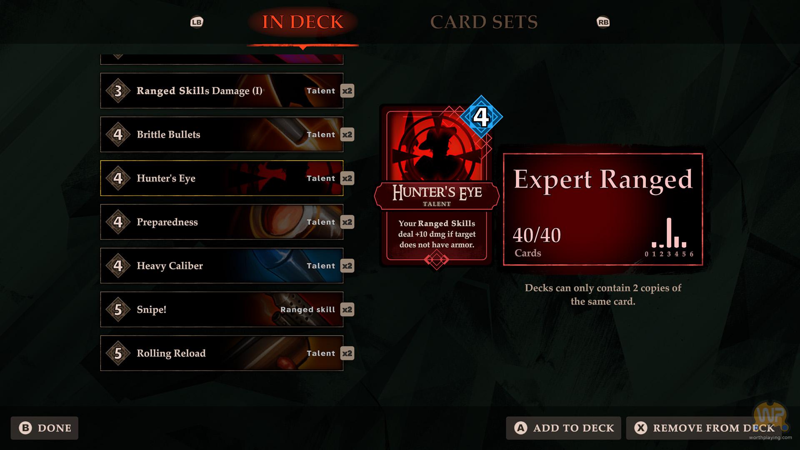Click the blue cost 4 gem on card preview
Image resolution: width=800 pixels, height=450 pixels.
481,117
